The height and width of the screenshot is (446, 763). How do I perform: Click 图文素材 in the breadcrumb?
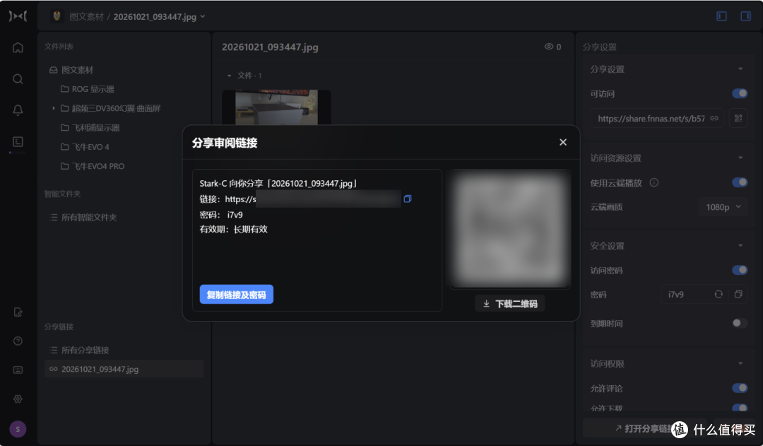[87, 16]
